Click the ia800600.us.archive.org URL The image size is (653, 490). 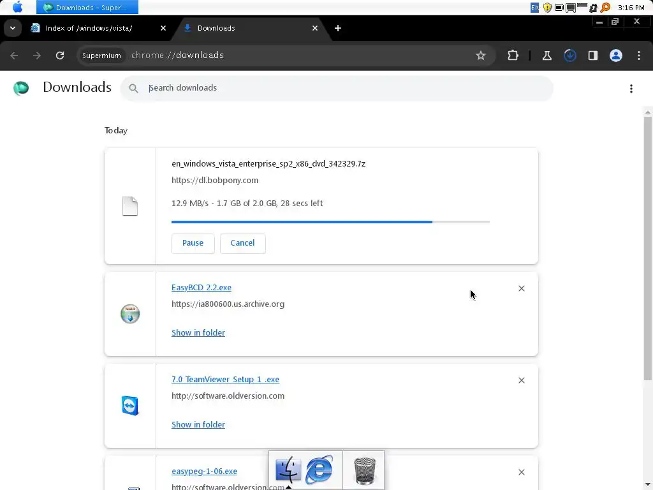point(228,304)
